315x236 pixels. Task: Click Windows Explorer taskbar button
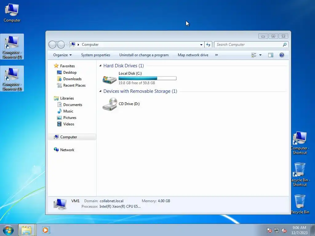(27, 230)
